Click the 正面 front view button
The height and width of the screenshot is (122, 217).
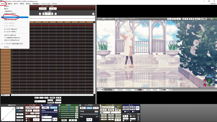click(x=125, y=107)
